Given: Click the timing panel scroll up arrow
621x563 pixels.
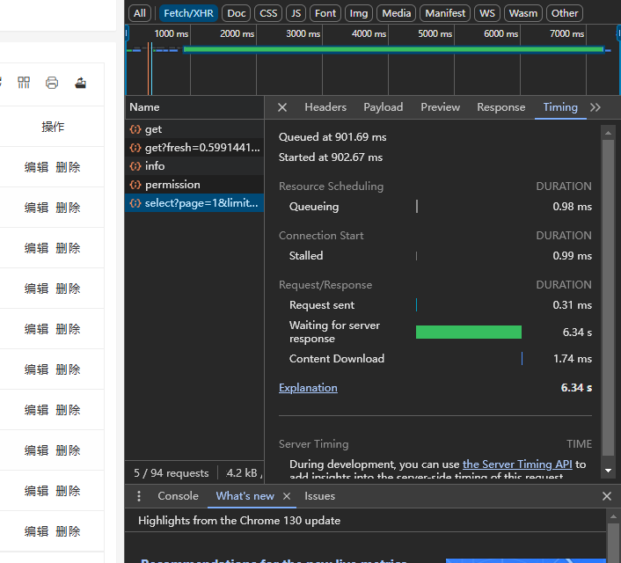Looking at the screenshot, I should tap(608, 133).
